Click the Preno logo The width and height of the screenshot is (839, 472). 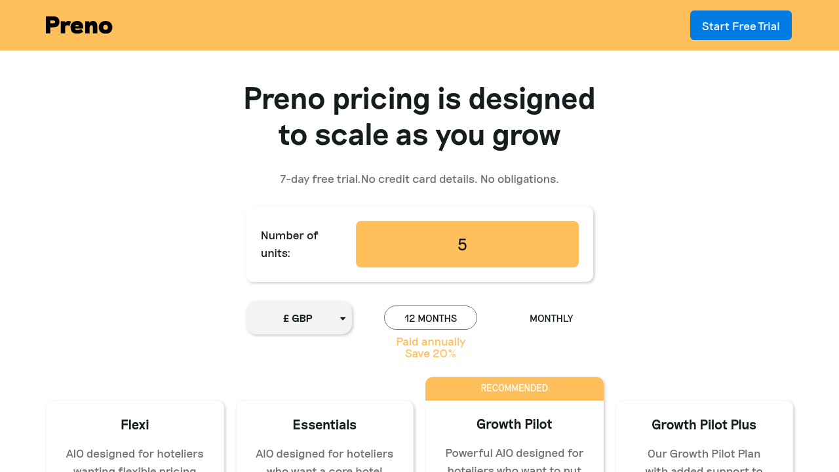click(79, 26)
